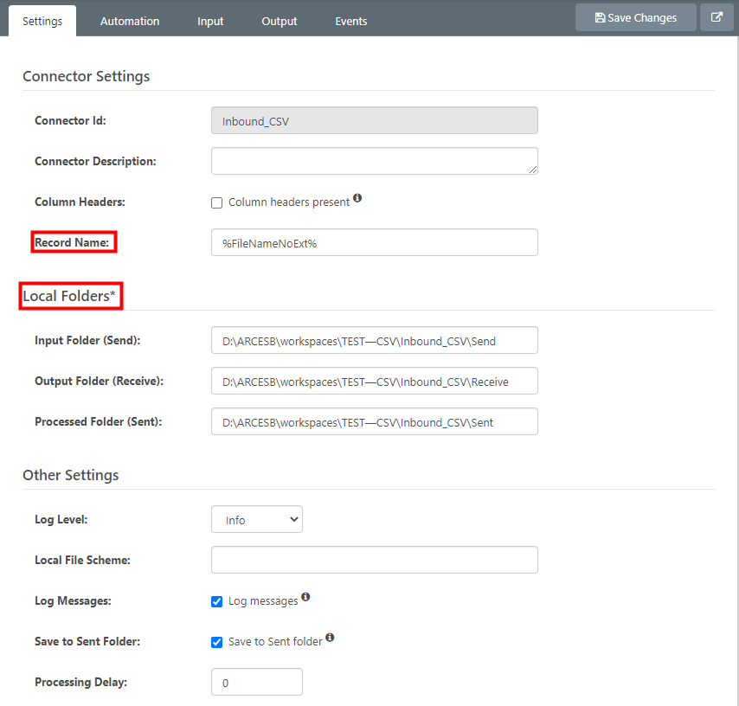Viewport: 739px width, 706px height.
Task: Click the Local File Scheme field
Action: (x=374, y=560)
